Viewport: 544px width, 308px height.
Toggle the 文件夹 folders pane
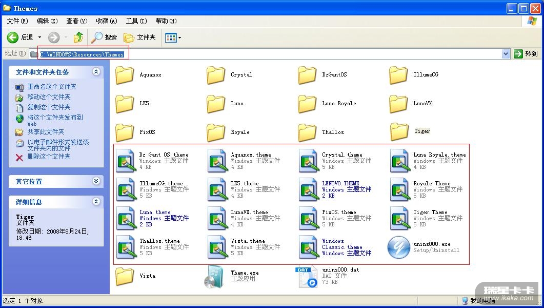[x=139, y=37]
